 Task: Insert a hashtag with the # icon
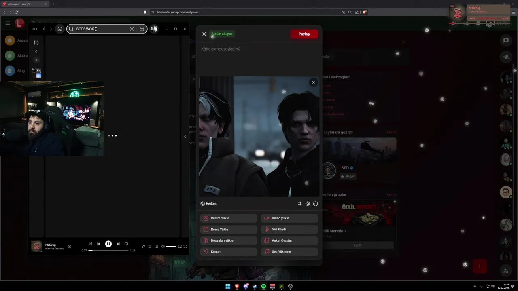[x=299, y=204]
